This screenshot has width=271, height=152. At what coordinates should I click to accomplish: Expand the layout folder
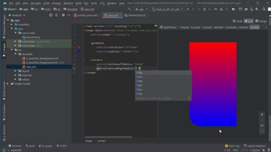[x=16, y=71]
